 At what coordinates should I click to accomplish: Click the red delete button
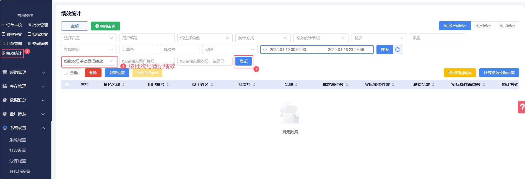click(x=93, y=73)
